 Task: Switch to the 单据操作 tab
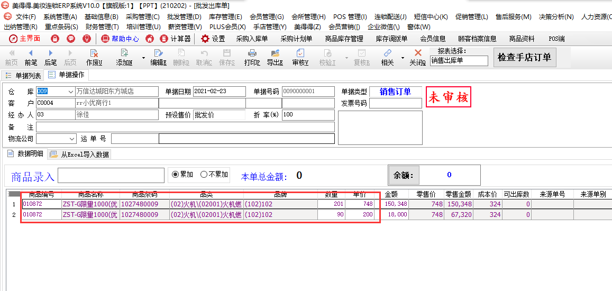67,75
